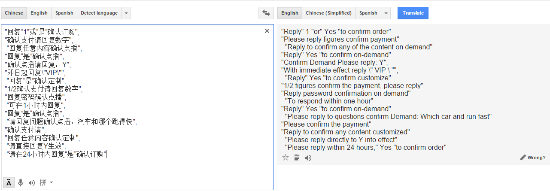Set target language to Chinese (Simplified)

[328, 13]
